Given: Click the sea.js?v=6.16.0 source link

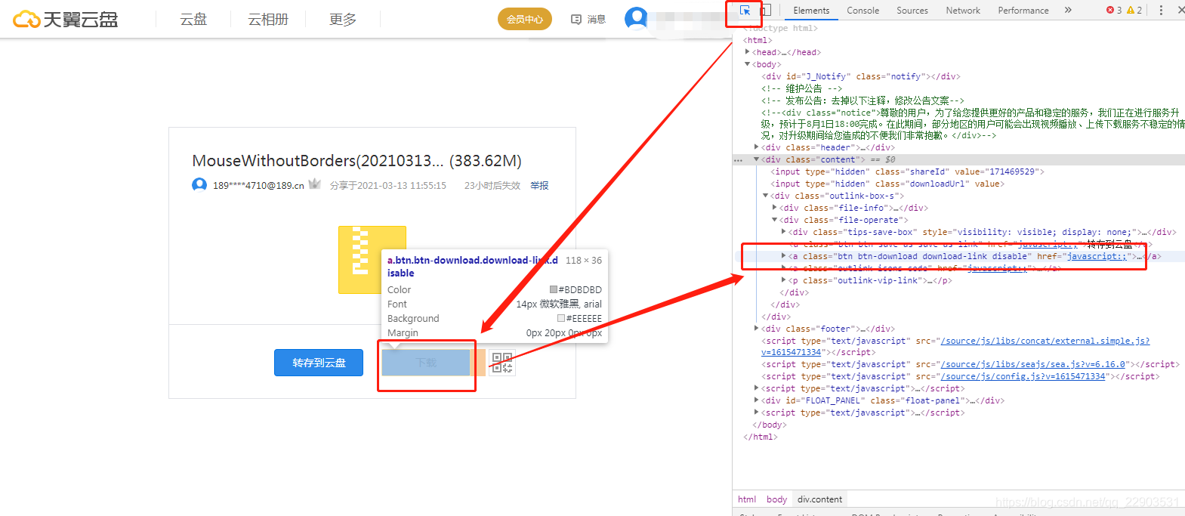Looking at the screenshot, I should [1032, 364].
